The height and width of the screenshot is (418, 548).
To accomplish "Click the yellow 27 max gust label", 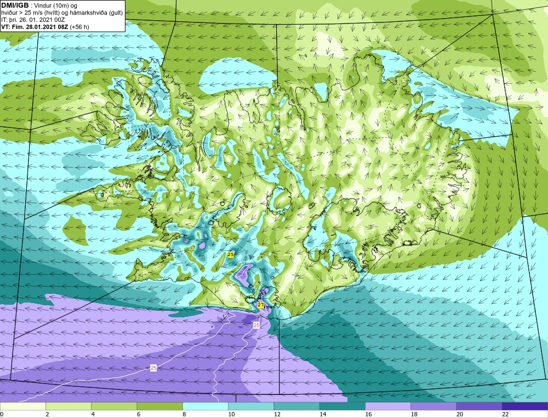I will tap(261, 305).
